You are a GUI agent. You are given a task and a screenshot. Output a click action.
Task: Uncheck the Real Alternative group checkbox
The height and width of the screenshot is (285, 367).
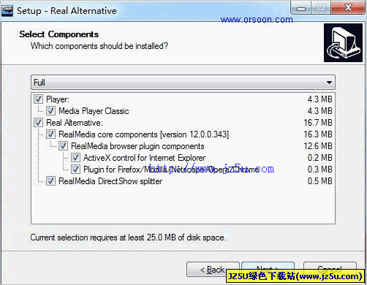click(x=38, y=123)
